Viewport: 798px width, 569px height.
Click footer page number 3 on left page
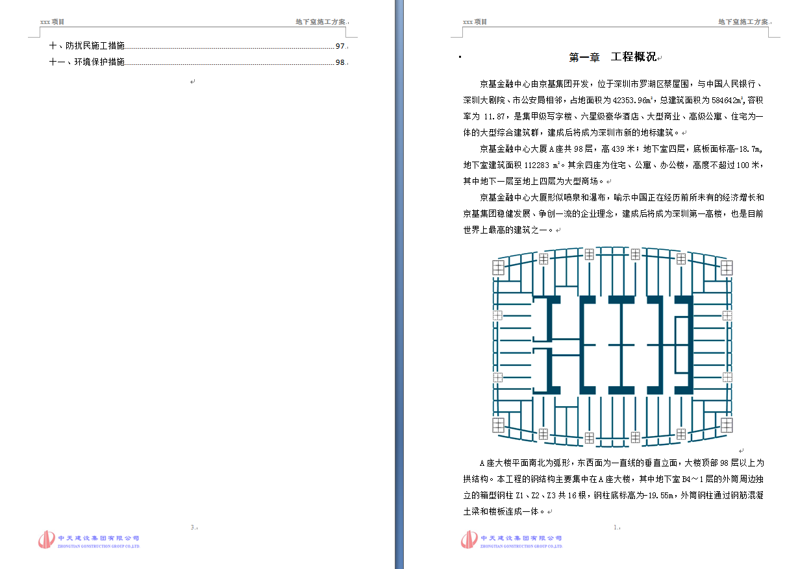192,527
